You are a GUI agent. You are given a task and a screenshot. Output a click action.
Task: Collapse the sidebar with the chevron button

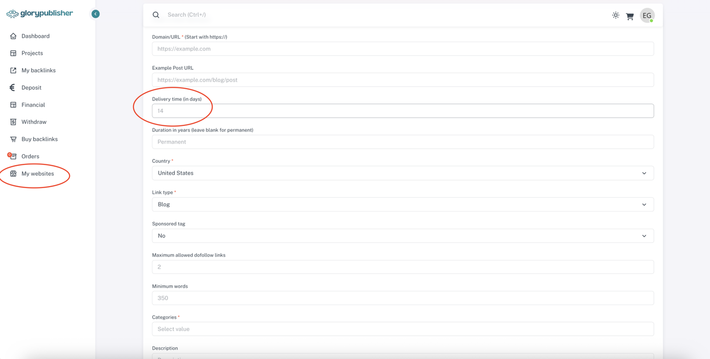[95, 14]
